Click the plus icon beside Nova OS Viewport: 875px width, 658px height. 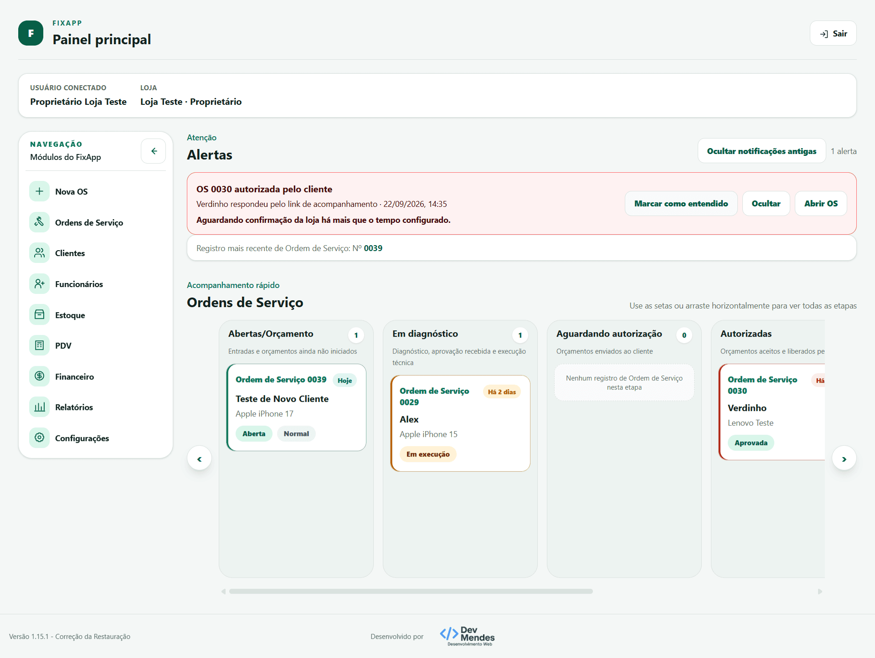[x=40, y=191]
